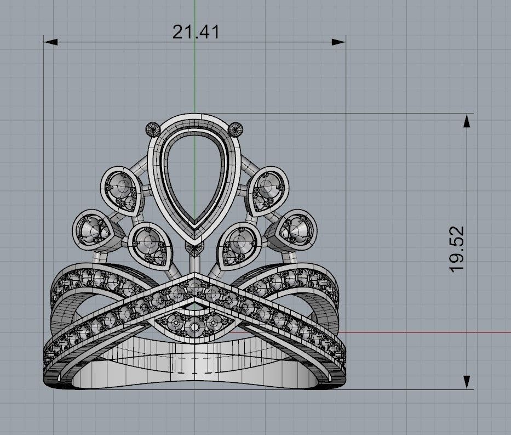
Task: Click the large central pear-shaped stone setting
Action: pos(195,179)
